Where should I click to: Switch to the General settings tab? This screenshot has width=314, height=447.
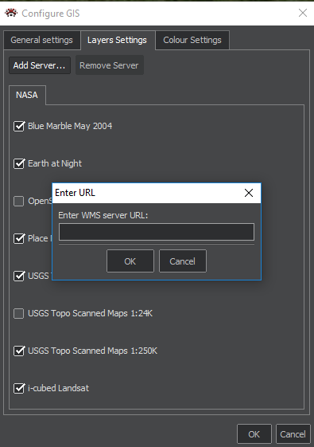[41, 40]
